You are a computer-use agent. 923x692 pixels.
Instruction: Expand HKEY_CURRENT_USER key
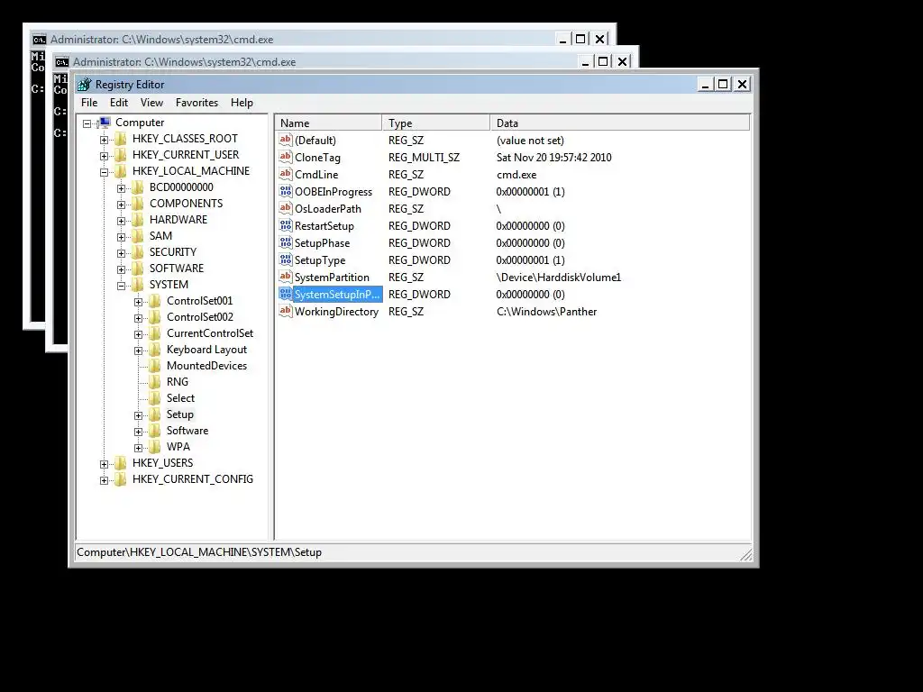click(105, 156)
